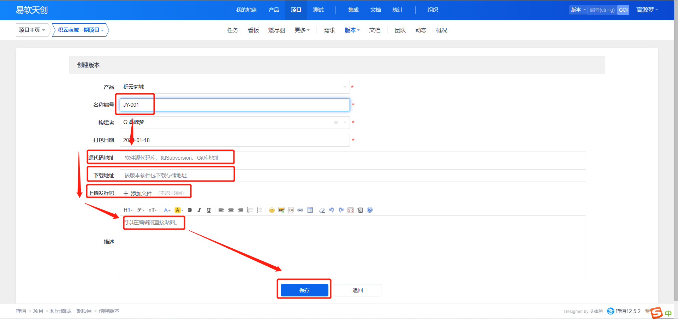This screenshot has width=678, height=319.
Task: Click the Return (返回) button
Action: point(357,290)
